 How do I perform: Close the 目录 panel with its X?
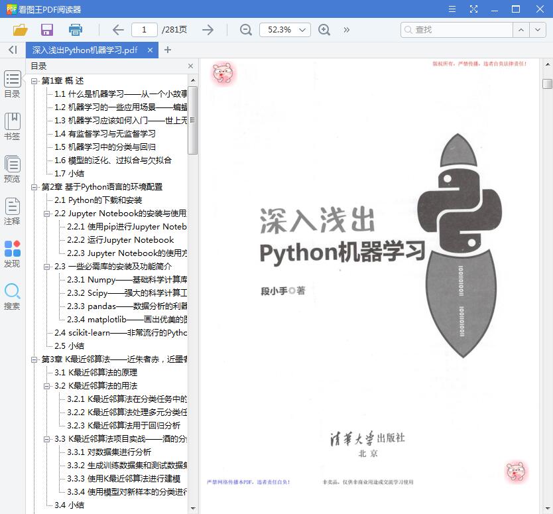190,66
